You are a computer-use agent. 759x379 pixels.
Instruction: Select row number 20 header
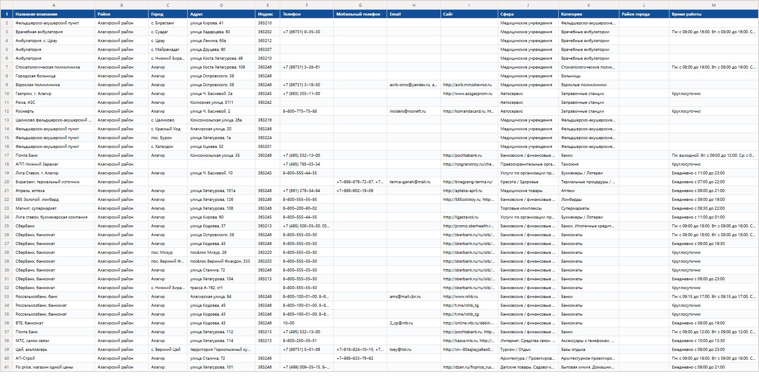6,182
